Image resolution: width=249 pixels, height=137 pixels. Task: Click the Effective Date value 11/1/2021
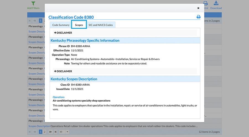[x=77, y=51]
